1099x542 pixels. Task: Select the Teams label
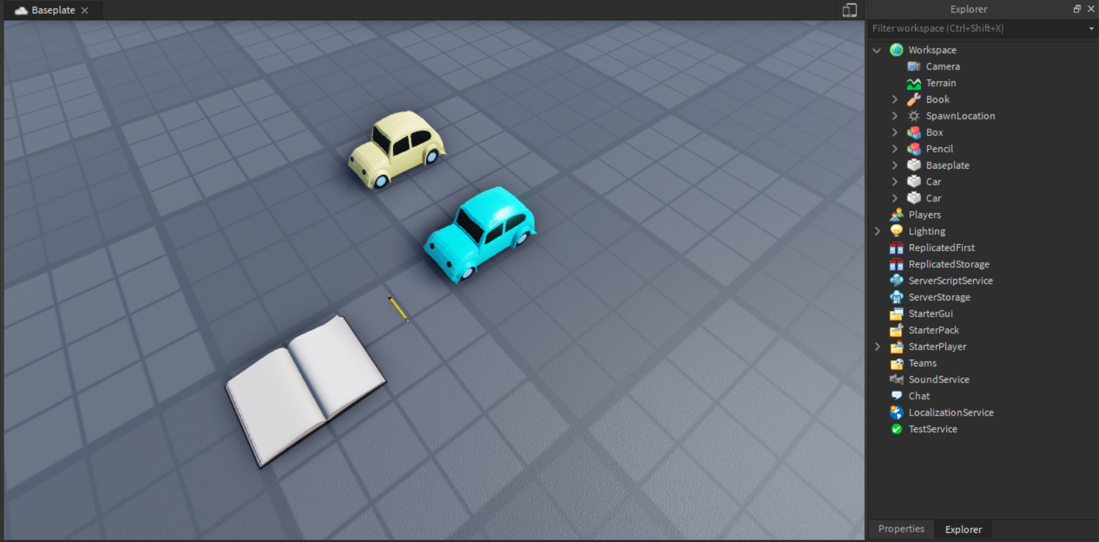tap(923, 363)
